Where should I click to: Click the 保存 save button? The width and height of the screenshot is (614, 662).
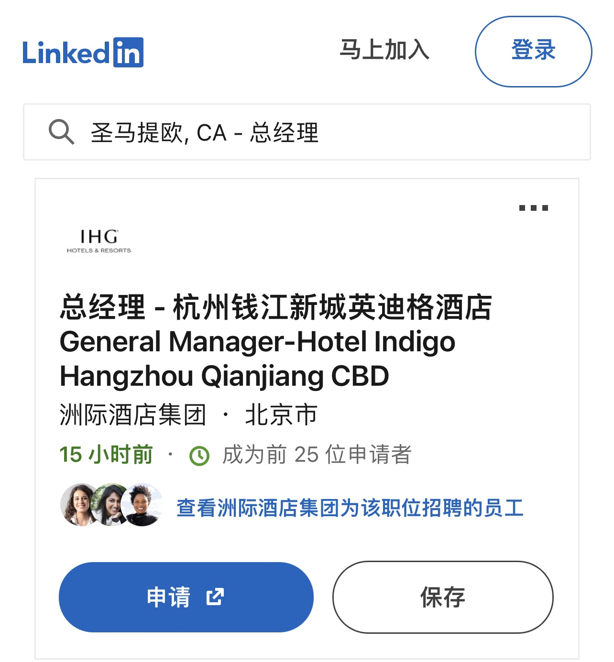point(443,597)
